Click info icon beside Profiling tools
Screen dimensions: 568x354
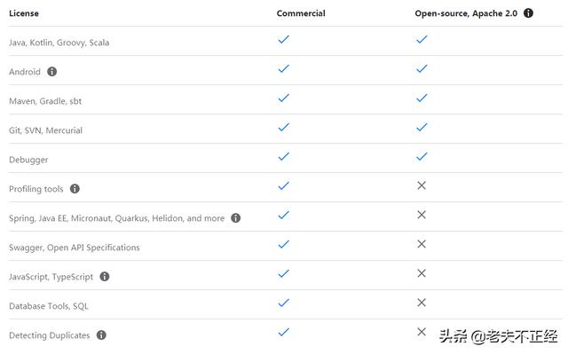pyautogui.click(x=75, y=189)
